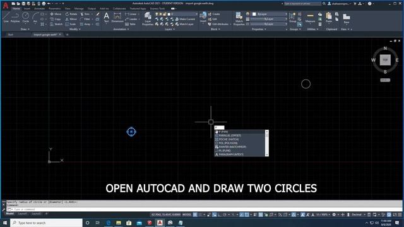Click the Array tool
The width and height of the screenshot is (404, 227).
[85, 24]
